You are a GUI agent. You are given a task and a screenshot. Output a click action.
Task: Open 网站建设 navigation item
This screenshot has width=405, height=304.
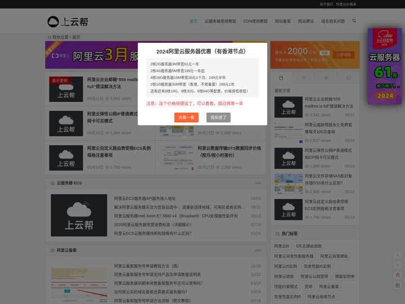pyautogui.click(x=306, y=21)
